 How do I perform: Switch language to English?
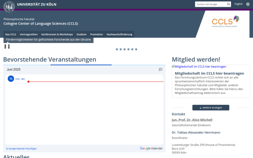pos(239,4)
